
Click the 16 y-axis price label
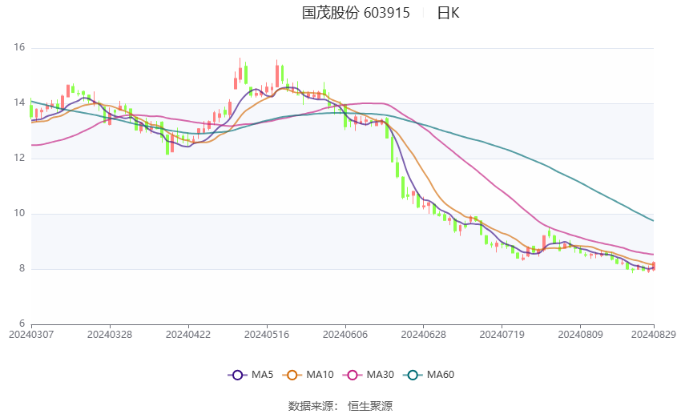(19, 47)
